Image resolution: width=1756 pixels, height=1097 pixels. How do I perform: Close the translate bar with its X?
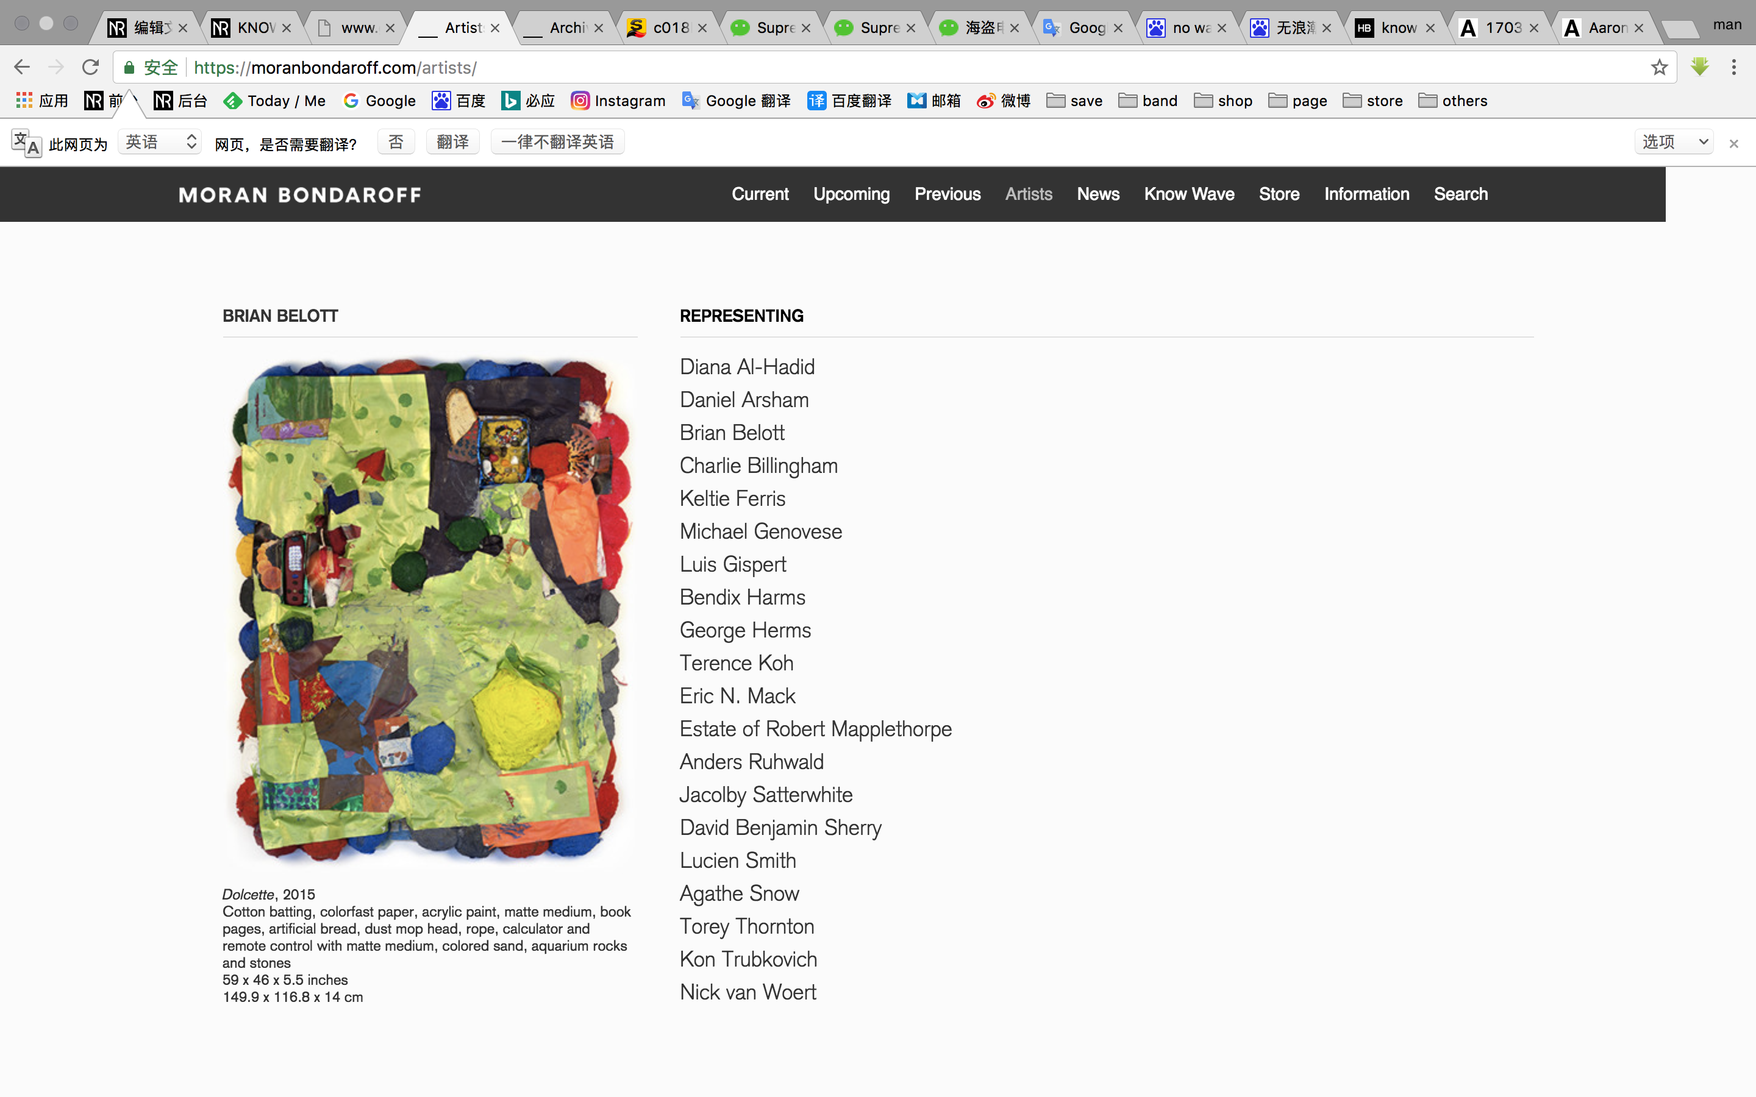click(1733, 144)
